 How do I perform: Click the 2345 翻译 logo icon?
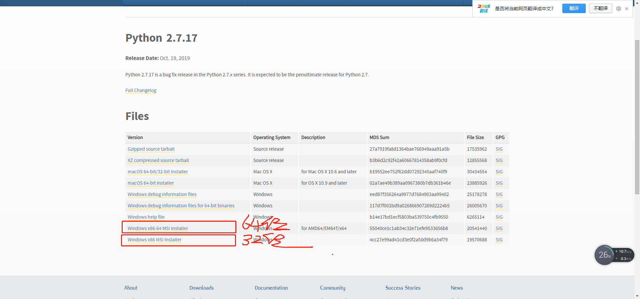[x=484, y=9]
